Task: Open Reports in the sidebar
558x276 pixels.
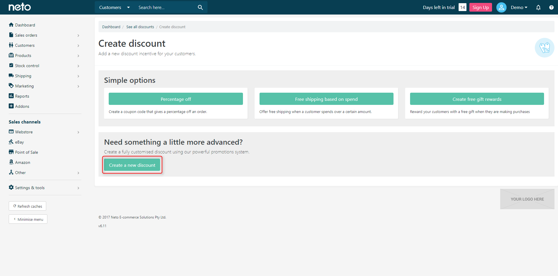Action: [x=22, y=96]
